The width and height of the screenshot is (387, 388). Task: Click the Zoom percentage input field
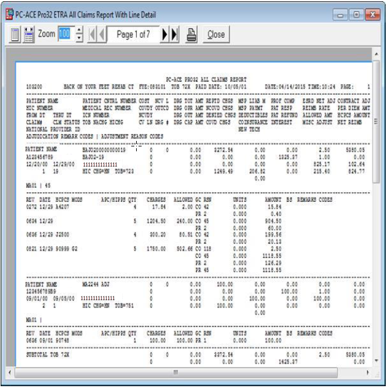65,35
